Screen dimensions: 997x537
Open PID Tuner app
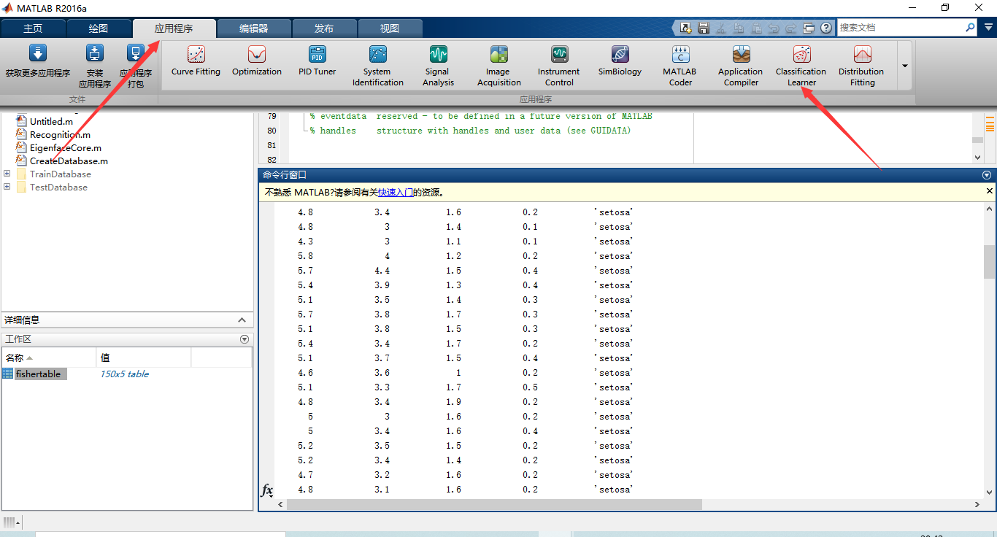click(317, 62)
